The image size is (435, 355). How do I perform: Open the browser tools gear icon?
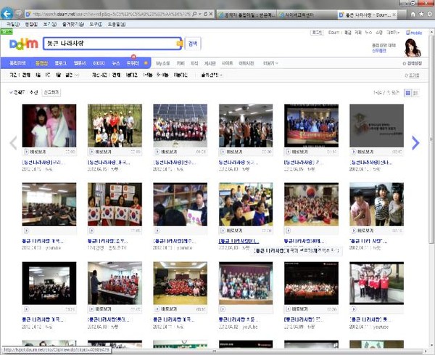pos(429,14)
